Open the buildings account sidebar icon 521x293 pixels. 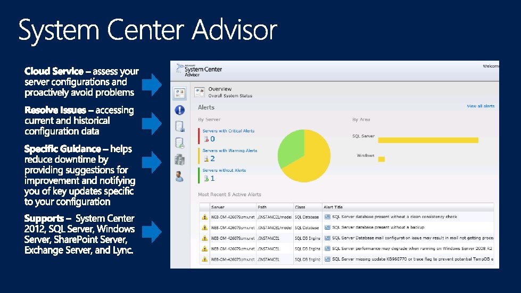coord(179,160)
